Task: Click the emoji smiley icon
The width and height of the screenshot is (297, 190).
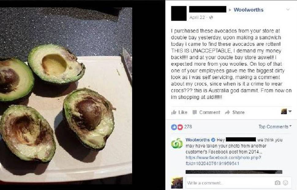Action: point(285,183)
